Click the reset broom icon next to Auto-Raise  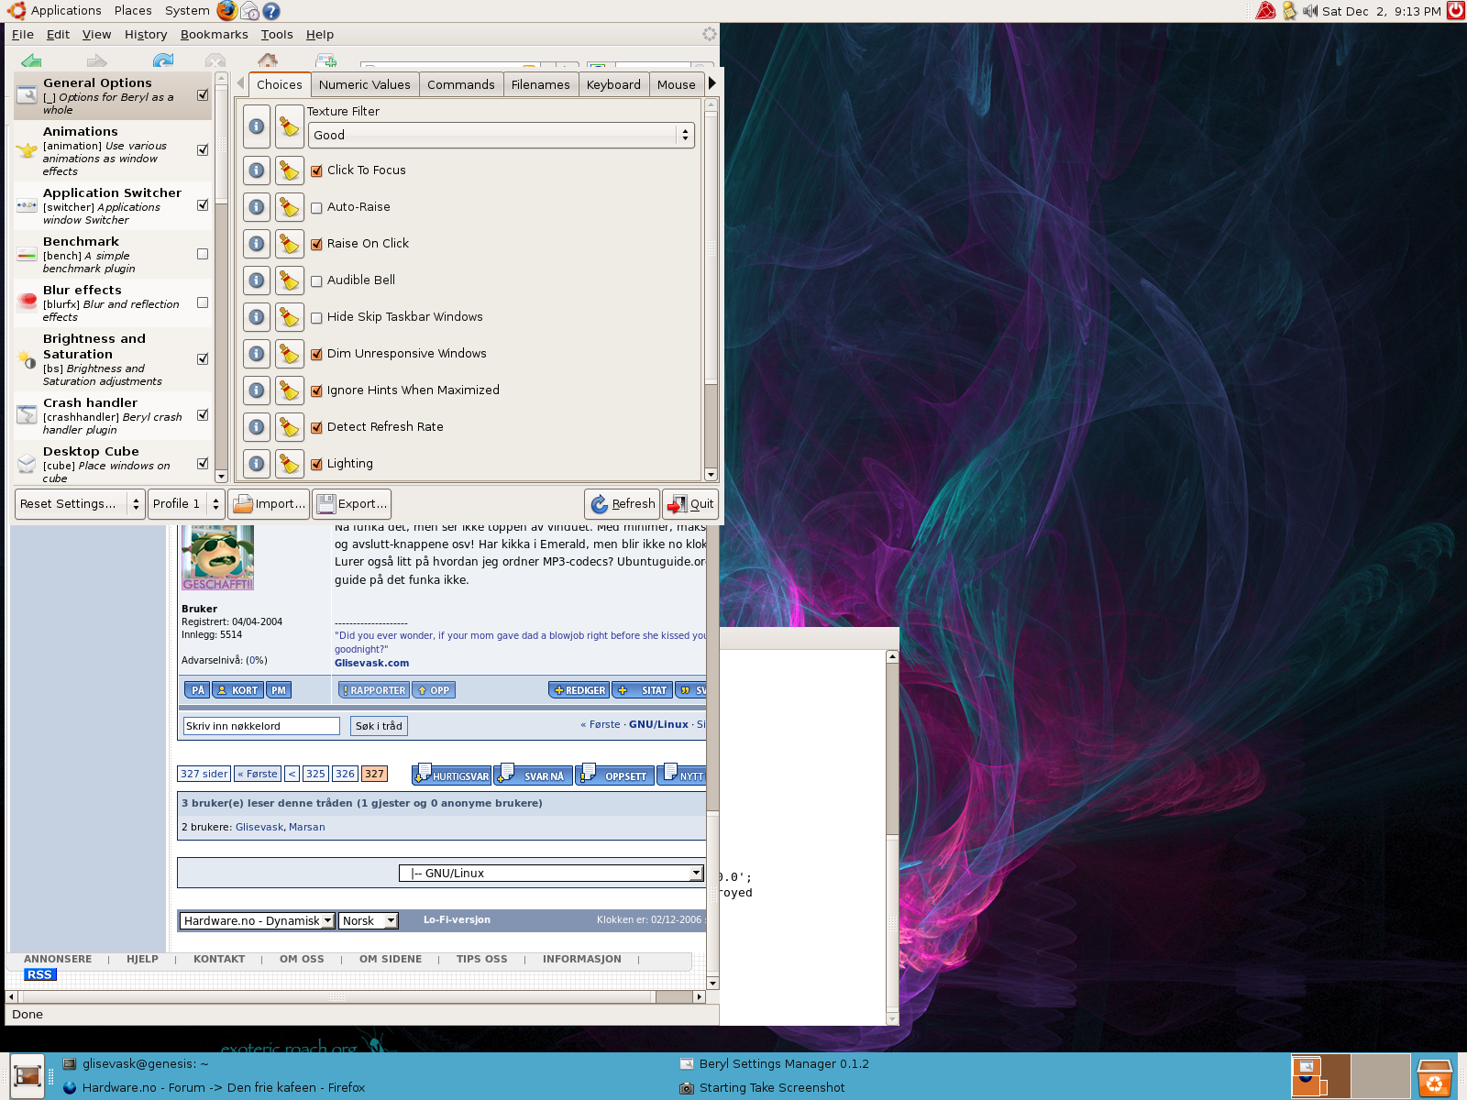[290, 207]
